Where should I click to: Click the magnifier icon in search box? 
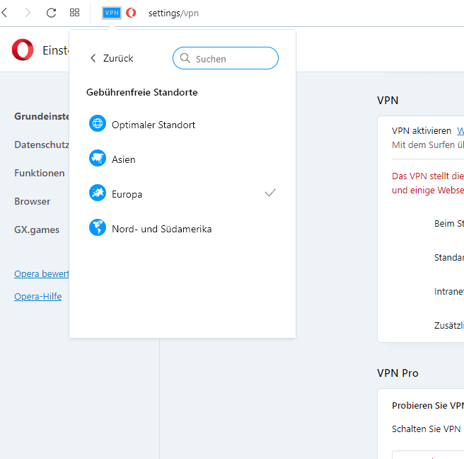pyautogui.click(x=185, y=58)
